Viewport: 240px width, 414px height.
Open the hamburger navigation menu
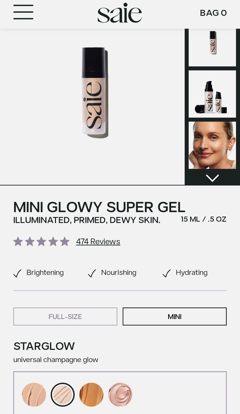click(23, 12)
